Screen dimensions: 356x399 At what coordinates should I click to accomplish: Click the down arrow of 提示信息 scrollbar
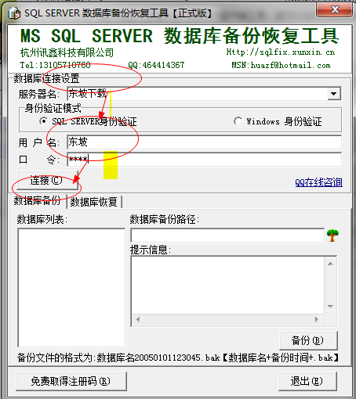coord(330,307)
